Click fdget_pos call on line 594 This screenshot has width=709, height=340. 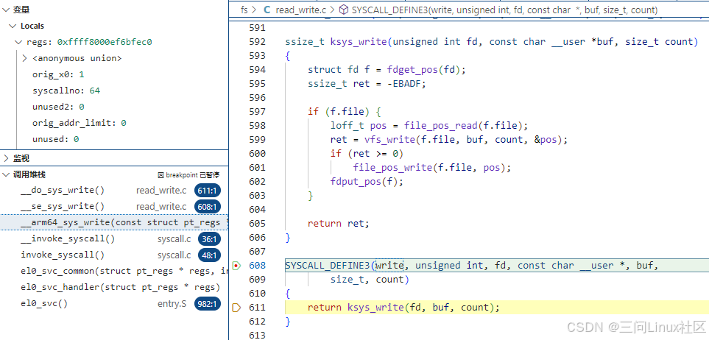coord(412,70)
